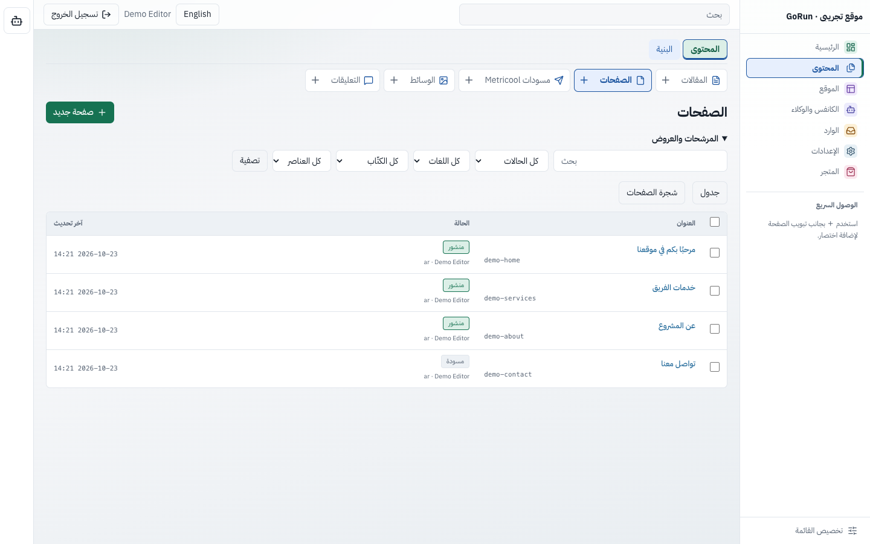Viewport: 870px width, 544px height.
Task: Select the checkbox for عن المشروع row
Action: (x=715, y=329)
